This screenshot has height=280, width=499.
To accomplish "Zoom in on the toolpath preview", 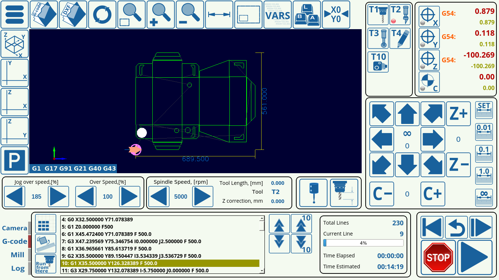I will 160,15.
